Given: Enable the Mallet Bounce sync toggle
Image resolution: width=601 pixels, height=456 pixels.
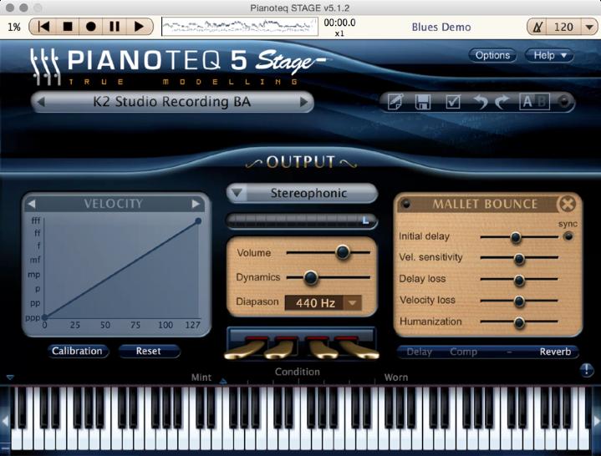Looking at the screenshot, I should (568, 236).
